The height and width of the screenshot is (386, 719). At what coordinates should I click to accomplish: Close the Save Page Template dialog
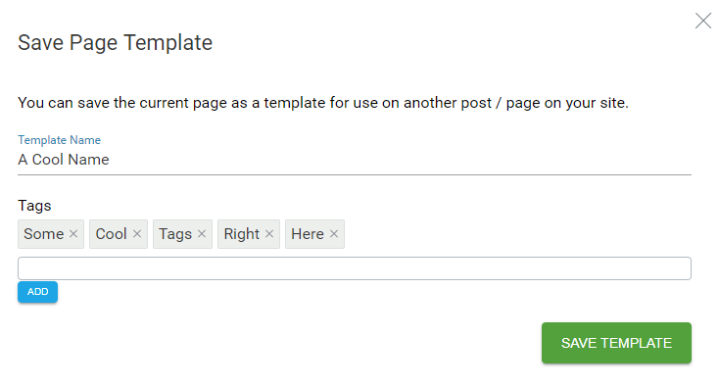tap(703, 21)
